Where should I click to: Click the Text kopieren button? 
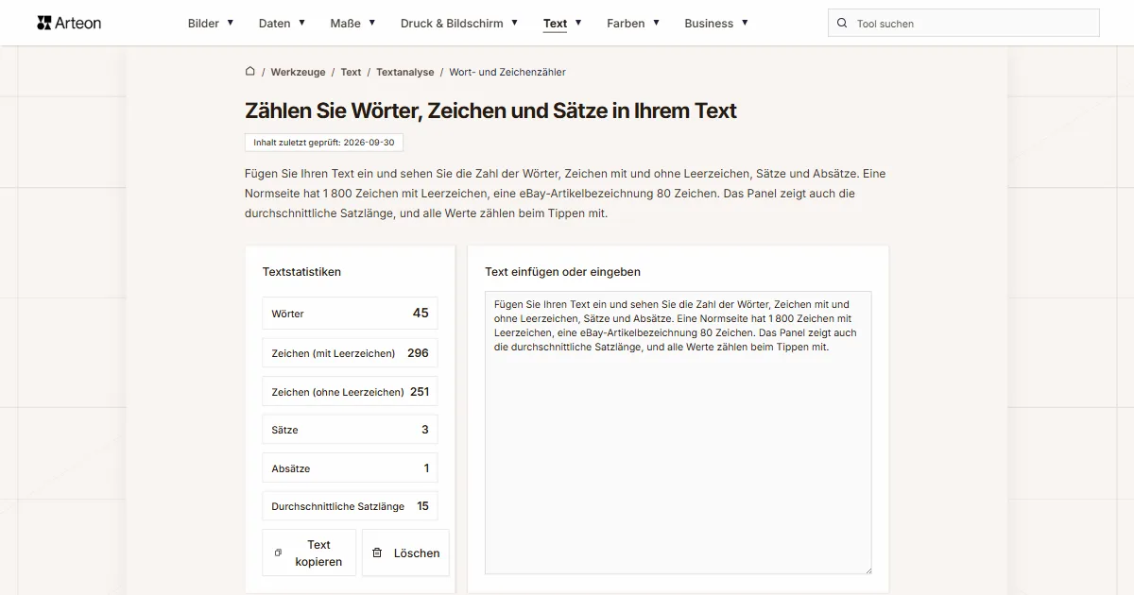click(309, 552)
